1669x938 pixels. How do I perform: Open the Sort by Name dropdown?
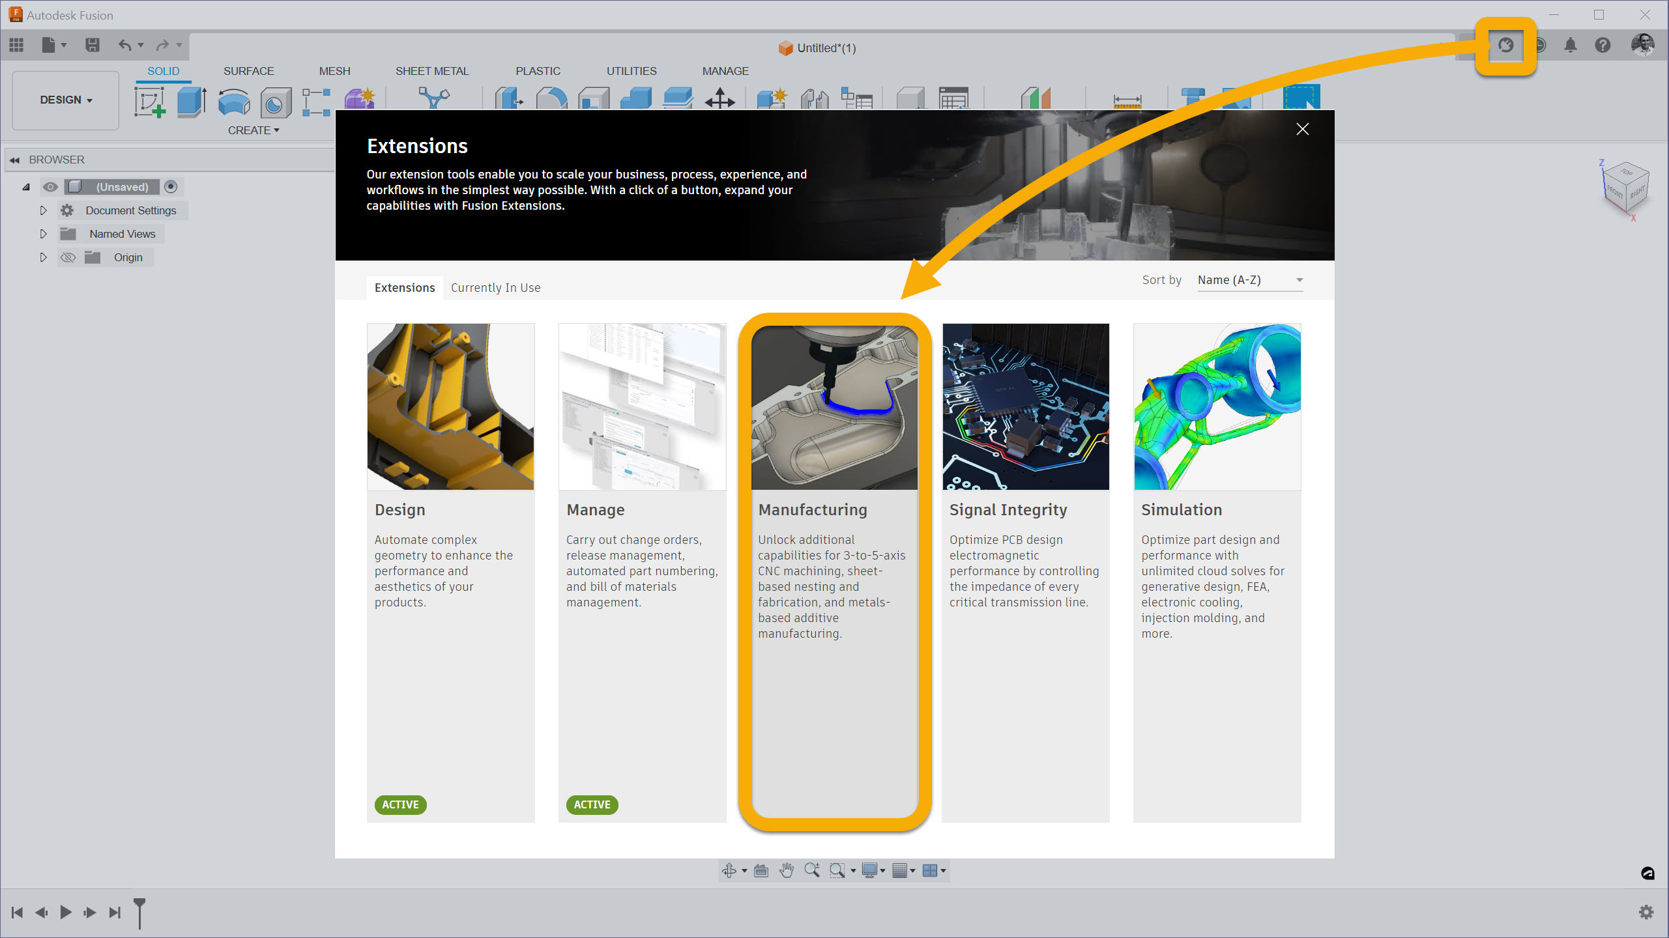click(x=1250, y=280)
